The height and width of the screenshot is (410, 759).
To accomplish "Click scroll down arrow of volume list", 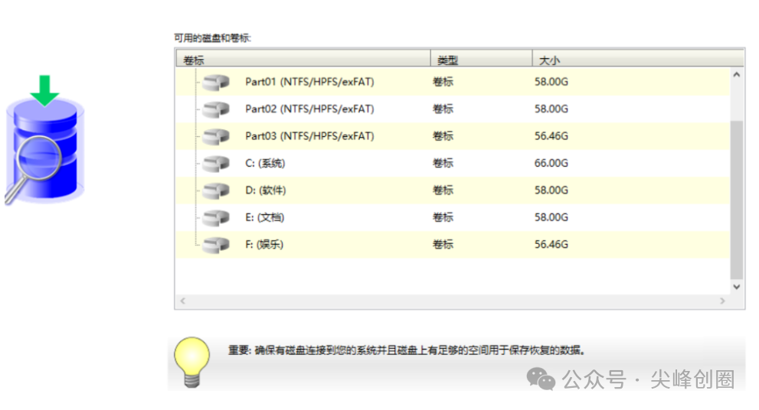I will pyautogui.click(x=736, y=287).
